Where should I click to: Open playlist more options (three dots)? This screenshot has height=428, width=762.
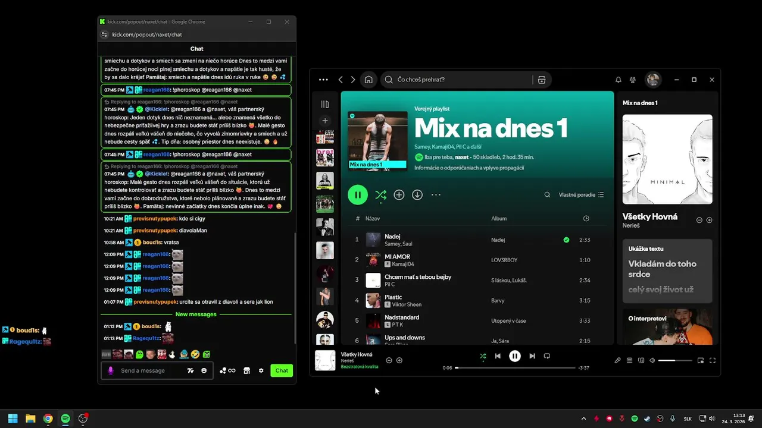pos(436,194)
